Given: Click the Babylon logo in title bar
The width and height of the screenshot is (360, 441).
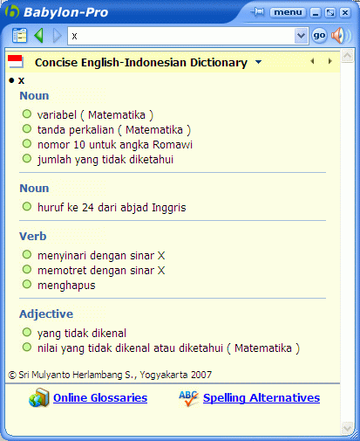Looking at the screenshot, I should point(12,12).
